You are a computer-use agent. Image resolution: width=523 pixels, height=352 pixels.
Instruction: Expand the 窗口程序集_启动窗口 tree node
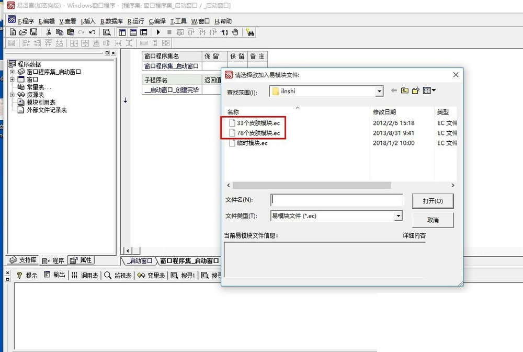tap(12, 72)
